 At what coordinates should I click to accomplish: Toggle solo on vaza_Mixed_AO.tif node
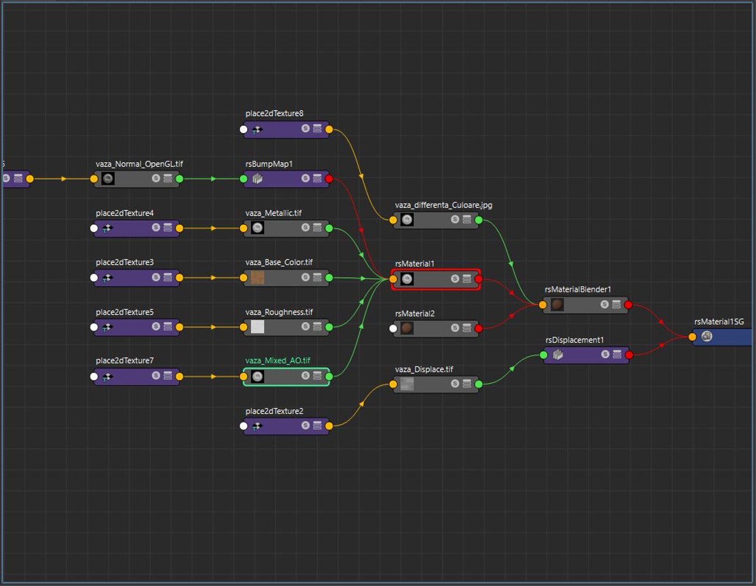tap(305, 375)
